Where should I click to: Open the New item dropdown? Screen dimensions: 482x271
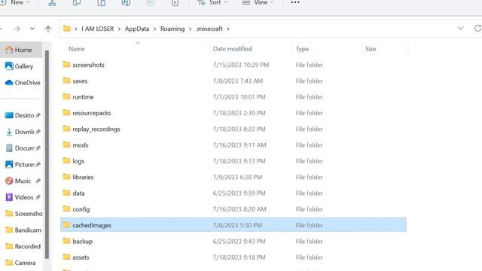15,2
